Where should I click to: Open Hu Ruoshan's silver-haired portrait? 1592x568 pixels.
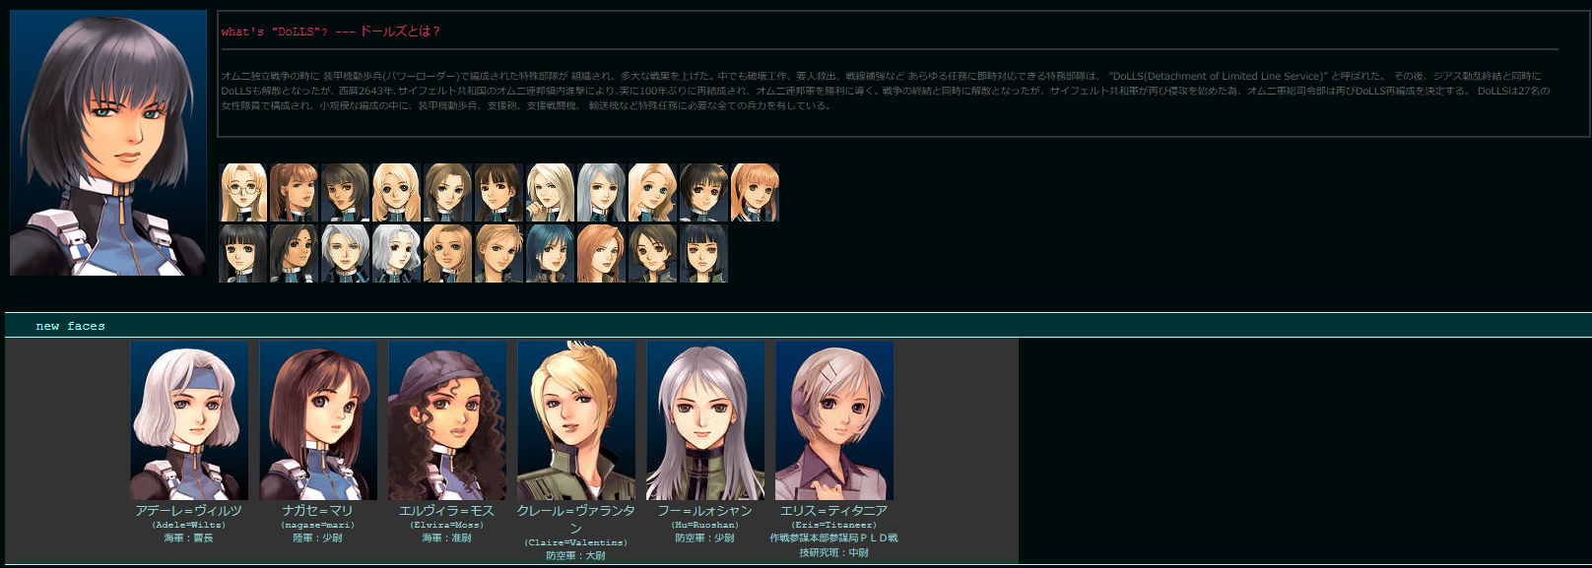coord(705,420)
